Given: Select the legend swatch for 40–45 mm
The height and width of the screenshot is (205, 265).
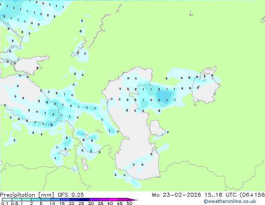Looking at the screenshot, I should tap(113, 200).
